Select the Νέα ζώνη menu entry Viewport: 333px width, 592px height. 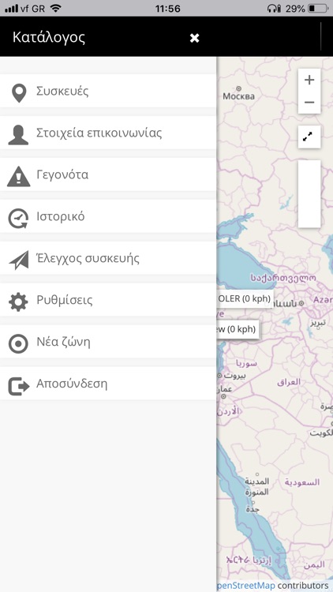pos(108,342)
